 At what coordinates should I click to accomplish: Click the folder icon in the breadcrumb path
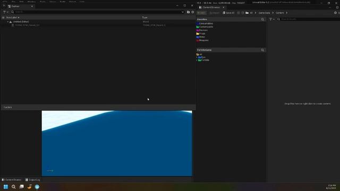247,13
